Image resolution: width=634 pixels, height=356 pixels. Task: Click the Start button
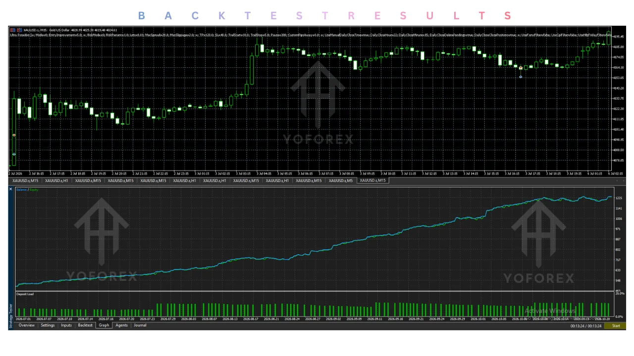(616, 326)
